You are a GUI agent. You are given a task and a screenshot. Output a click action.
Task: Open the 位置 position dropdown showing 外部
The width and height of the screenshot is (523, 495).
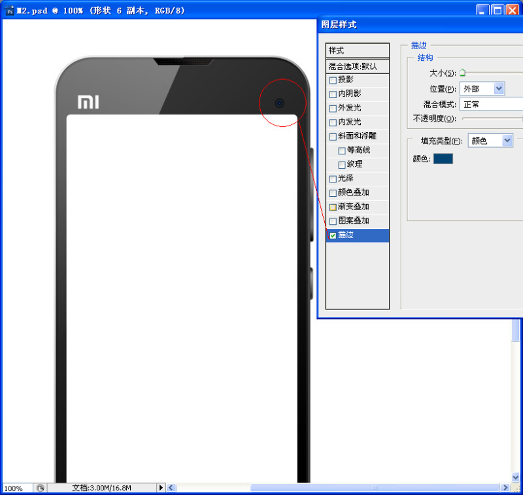tap(482, 89)
